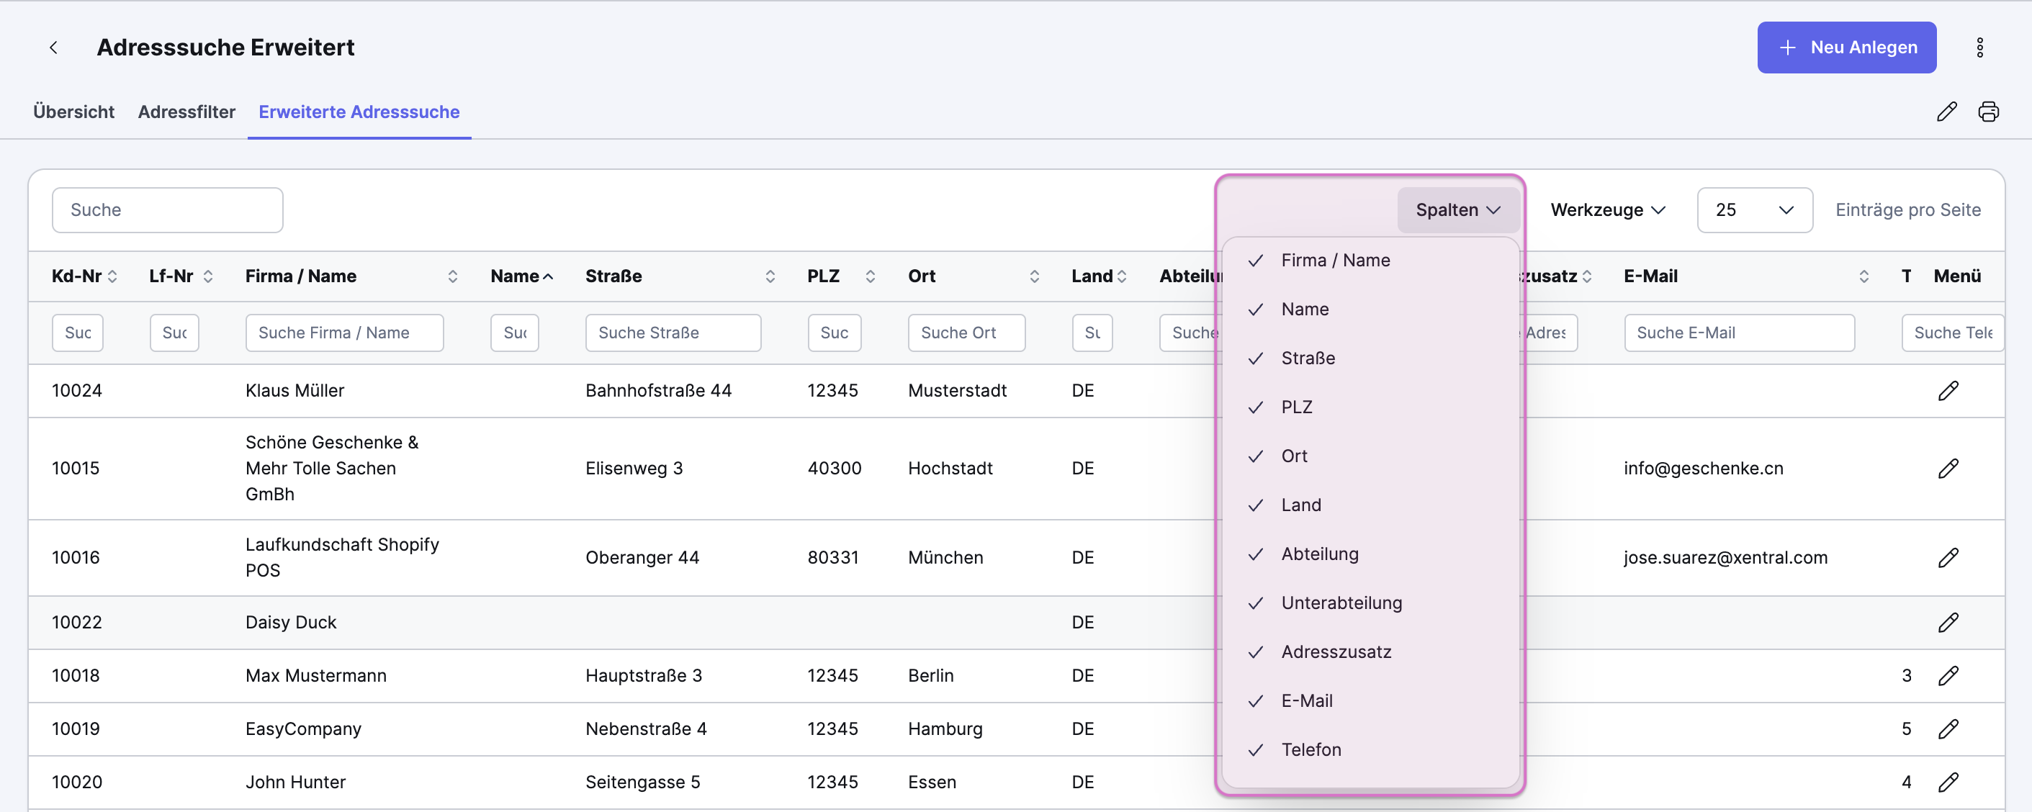Sort by Kd-Nr column arrows
2032x812 pixels.
[113, 276]
